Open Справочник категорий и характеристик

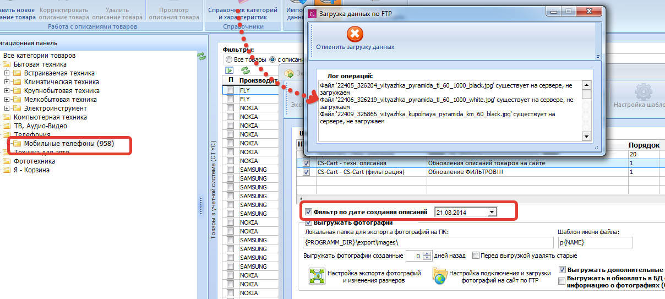[x=243, y=14]
